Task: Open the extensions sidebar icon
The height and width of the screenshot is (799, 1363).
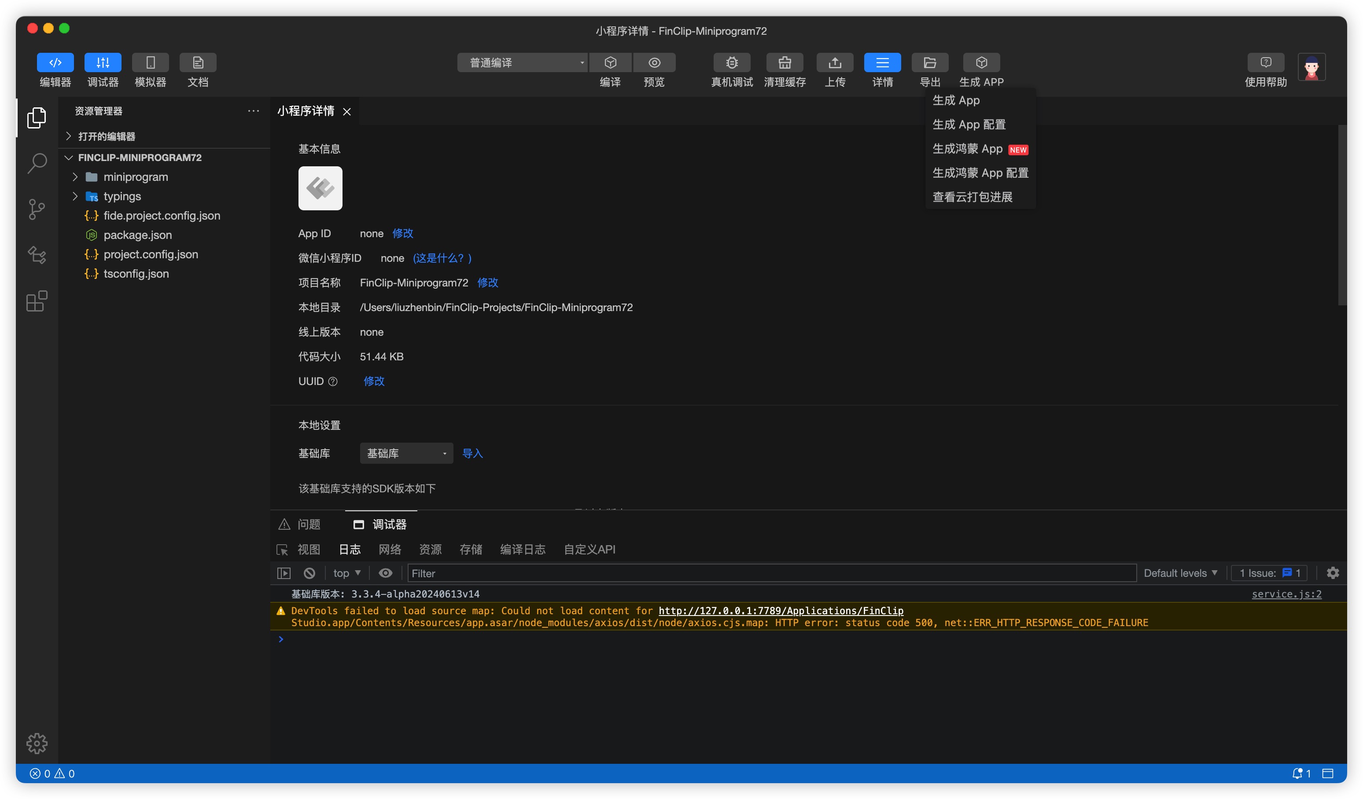Action: click(x=37, y=301)
